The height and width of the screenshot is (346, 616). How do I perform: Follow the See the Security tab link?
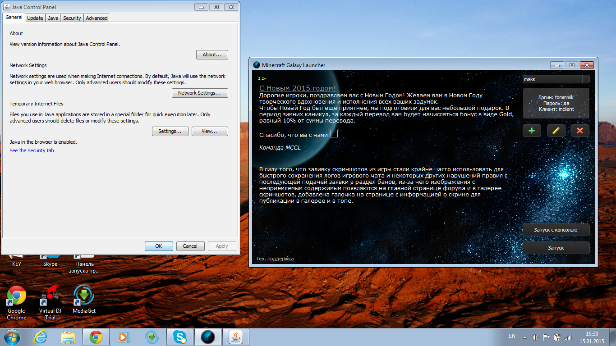(32, 150)
